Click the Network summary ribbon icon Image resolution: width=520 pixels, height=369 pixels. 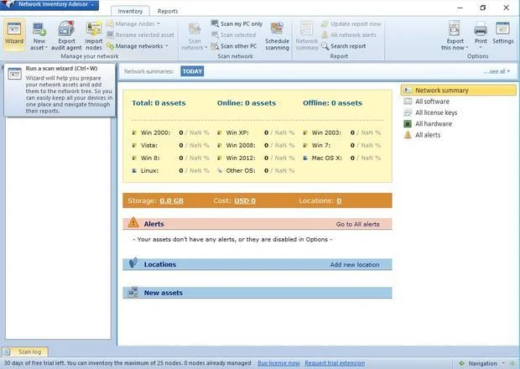307,29
